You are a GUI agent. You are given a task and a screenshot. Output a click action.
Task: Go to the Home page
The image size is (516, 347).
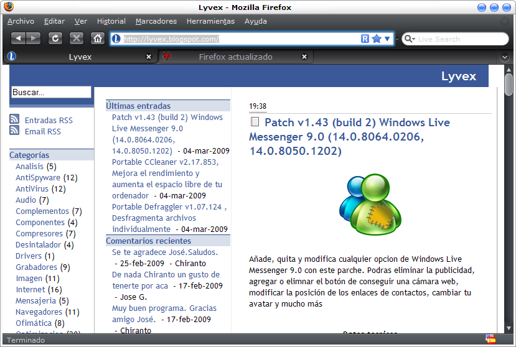98,39
